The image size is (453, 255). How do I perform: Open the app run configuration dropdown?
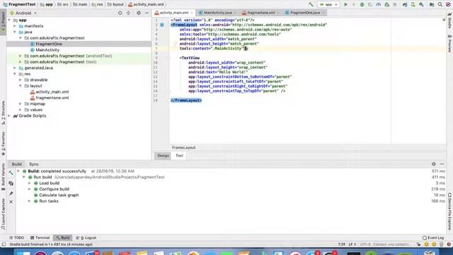(x=328, y=5)
